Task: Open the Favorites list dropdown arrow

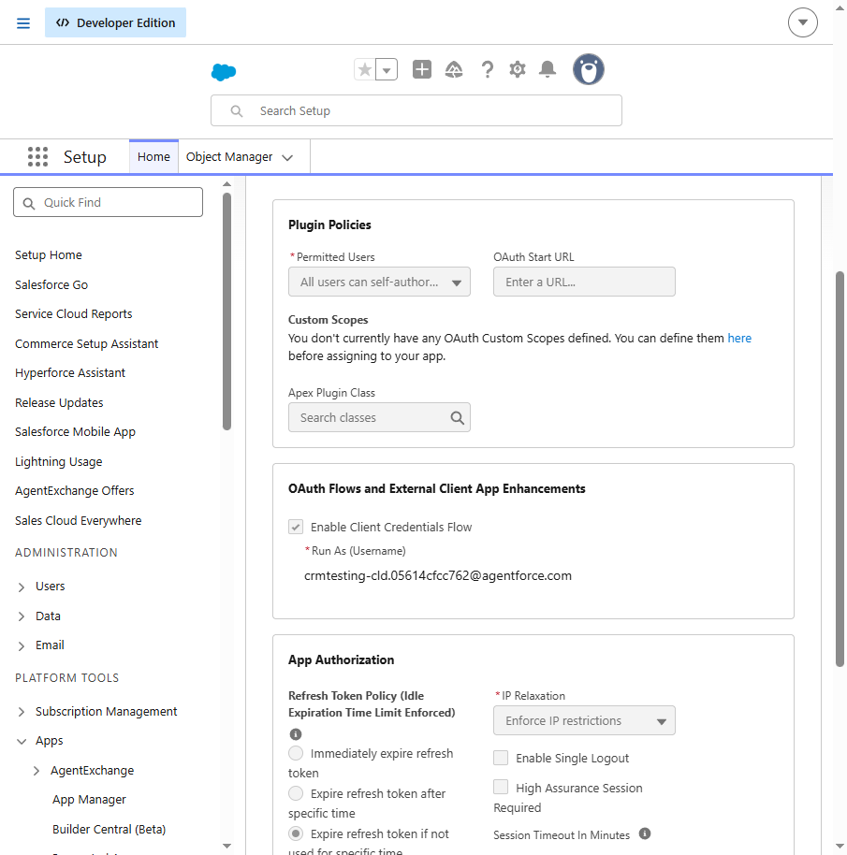Action: click(387, 70)
